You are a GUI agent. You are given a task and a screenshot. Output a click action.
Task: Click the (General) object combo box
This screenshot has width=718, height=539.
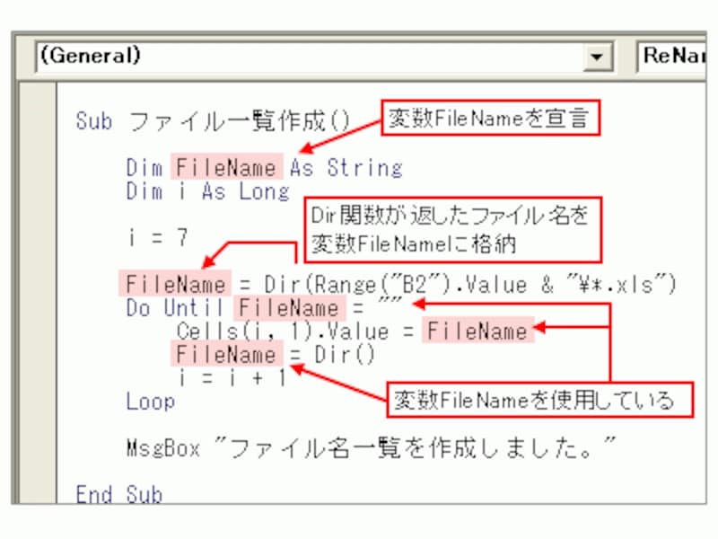[x=324, y=57]
